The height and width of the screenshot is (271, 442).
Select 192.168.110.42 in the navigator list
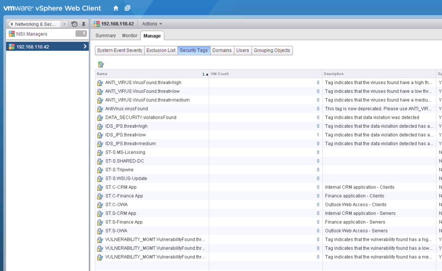47,47
